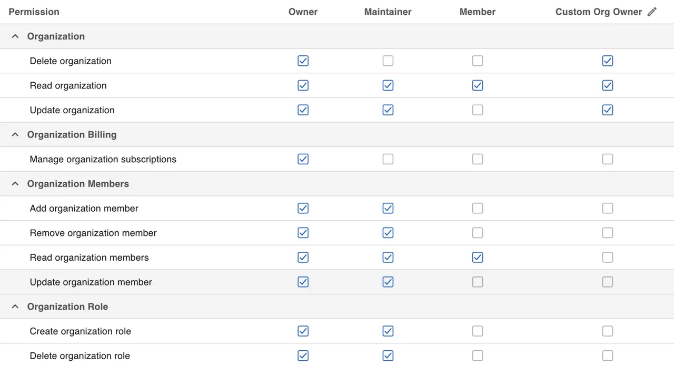Uncheck Maintainer for Create organization role
The image size is (674, 365).
pyautogui.click(x=388, y=331)
